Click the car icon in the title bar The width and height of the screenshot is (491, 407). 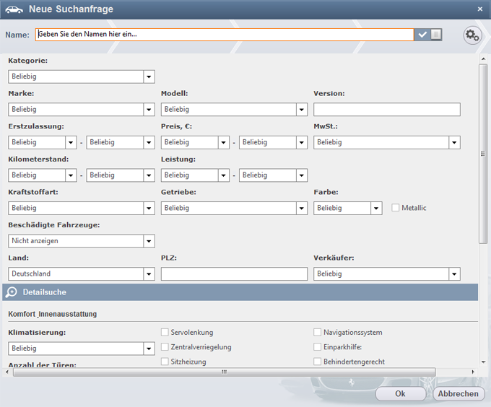14,10
